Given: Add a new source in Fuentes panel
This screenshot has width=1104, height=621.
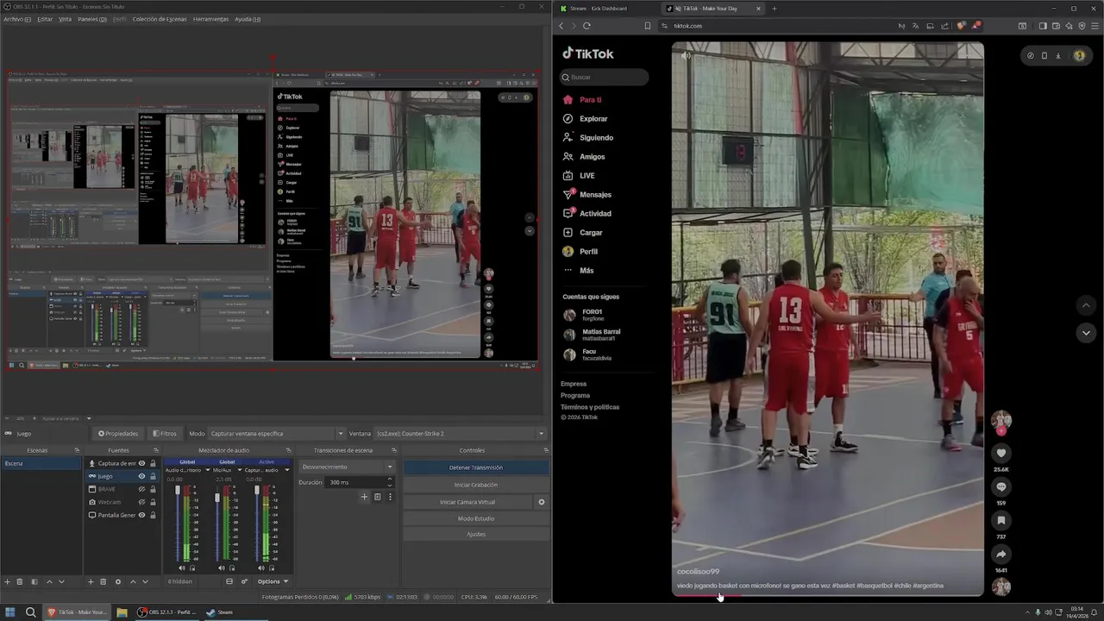Looking at the screenshot, I should point(90,581).
